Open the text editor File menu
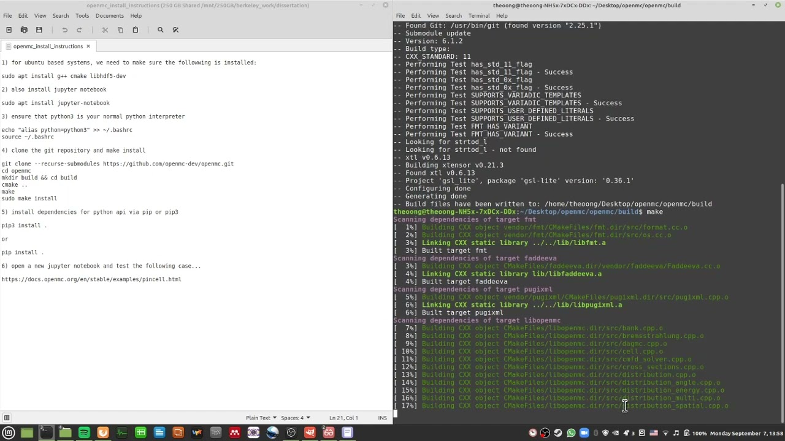785x441 pixels. pos(7,15)
